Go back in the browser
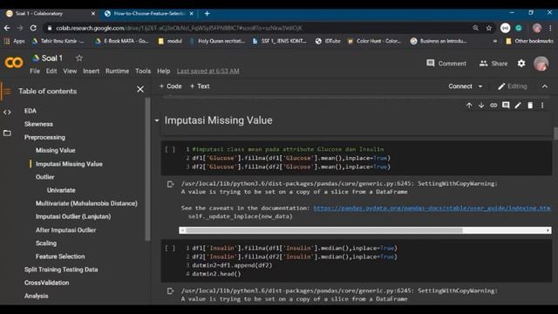 pyautogui.click(x=7, y=28)
